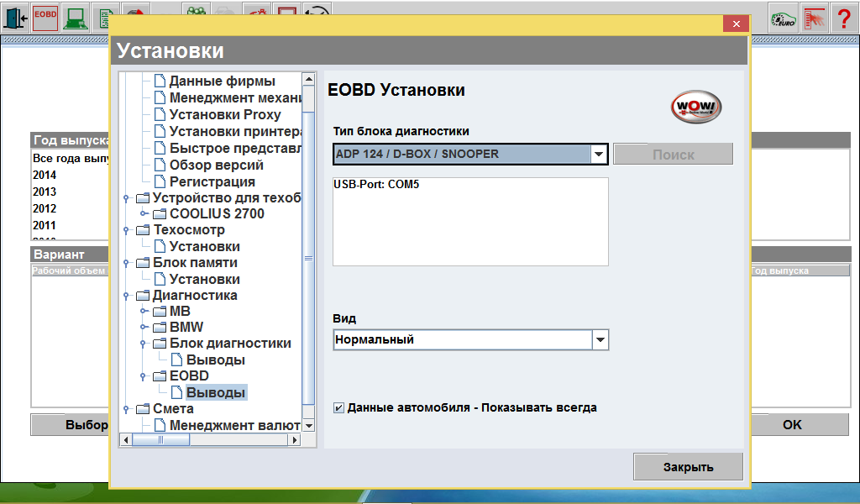Open help with the red question mark

[x=845, y=18]
